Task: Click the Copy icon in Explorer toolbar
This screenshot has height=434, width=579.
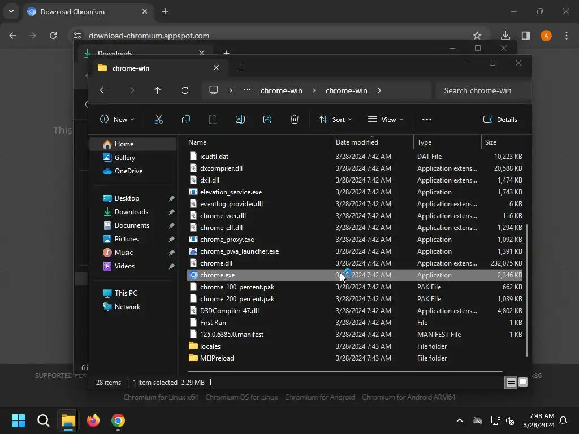Action: coord(185,120)
